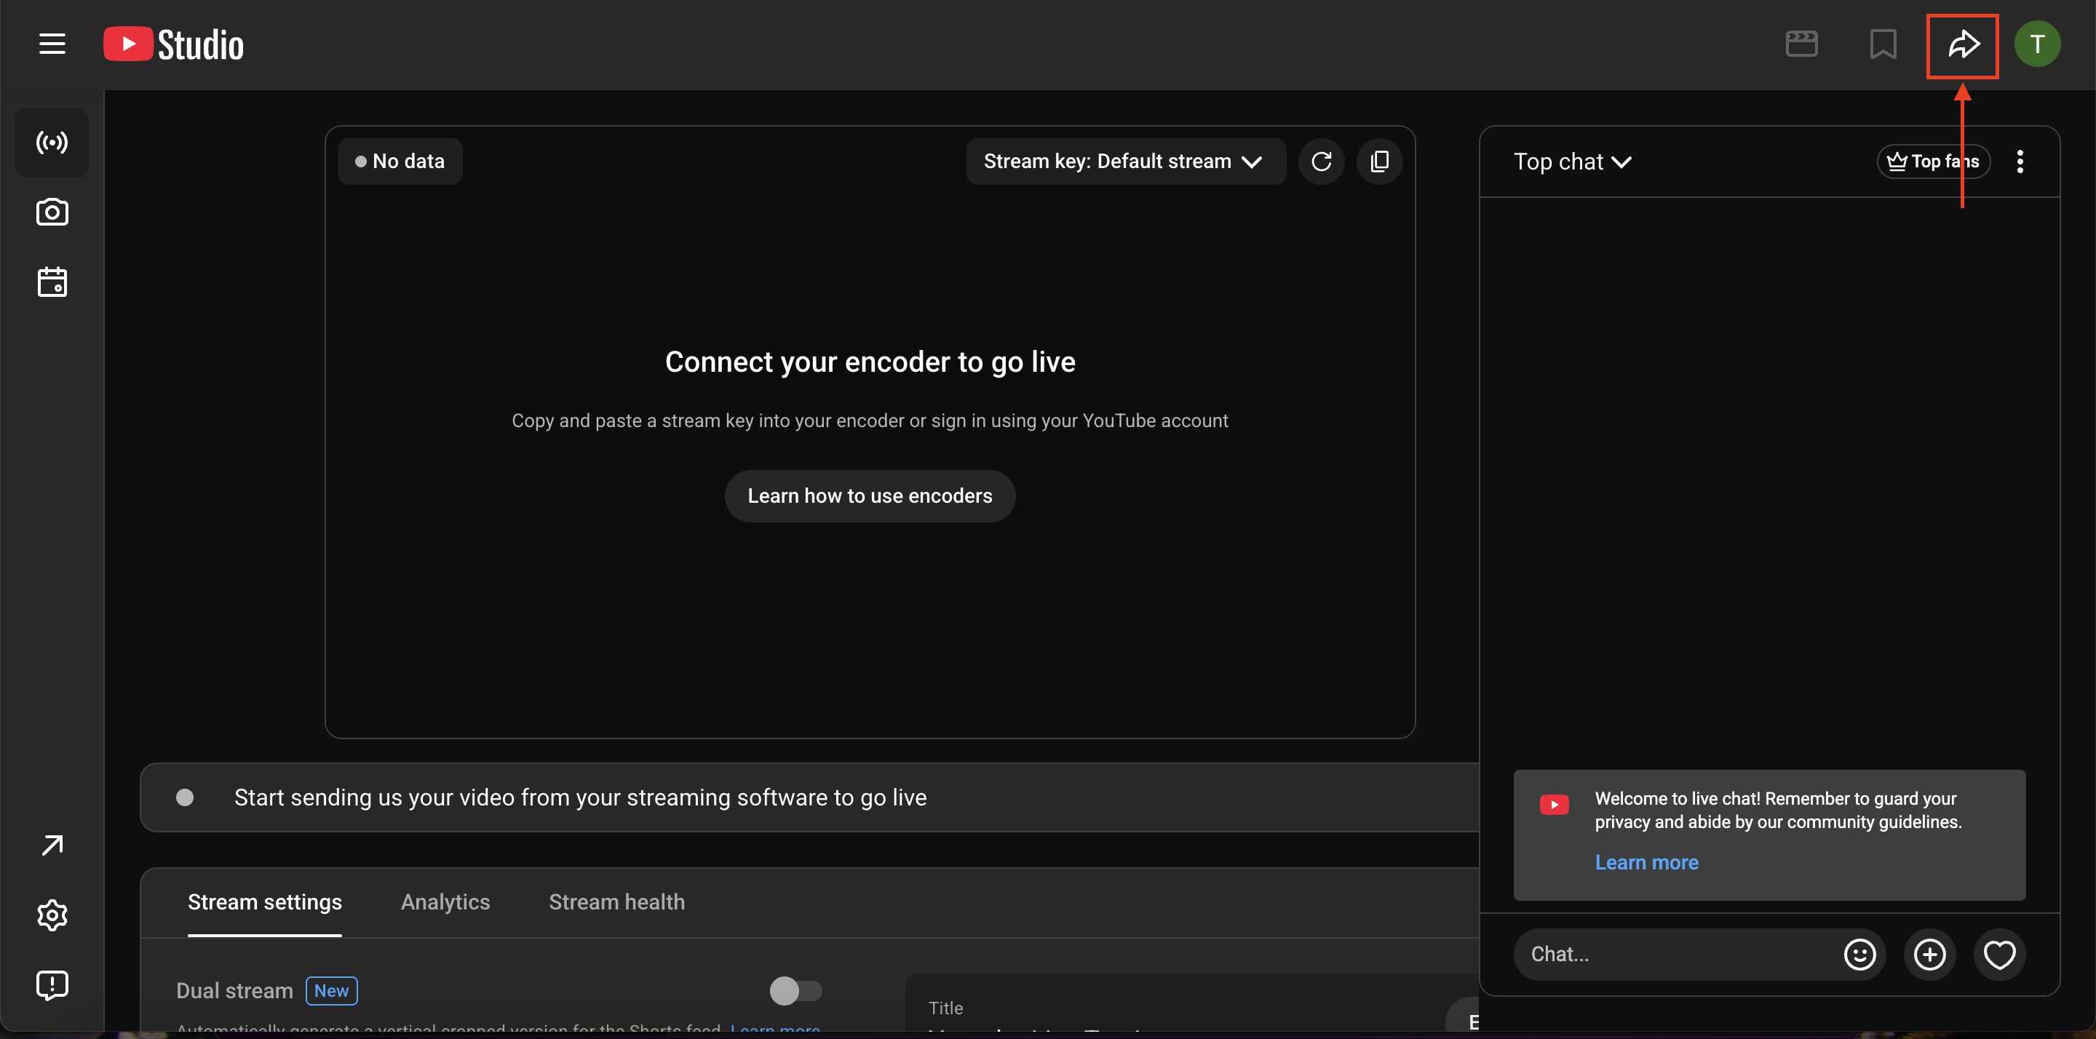
Task: Click the share arrow icon
Action: tap(1963, 45)
